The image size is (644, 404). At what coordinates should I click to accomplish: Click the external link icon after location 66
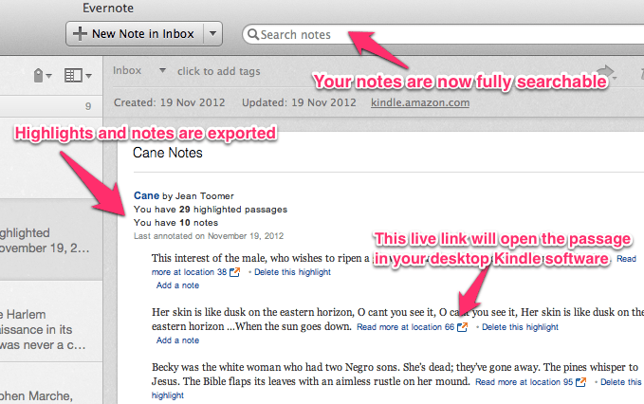(462, 327)
